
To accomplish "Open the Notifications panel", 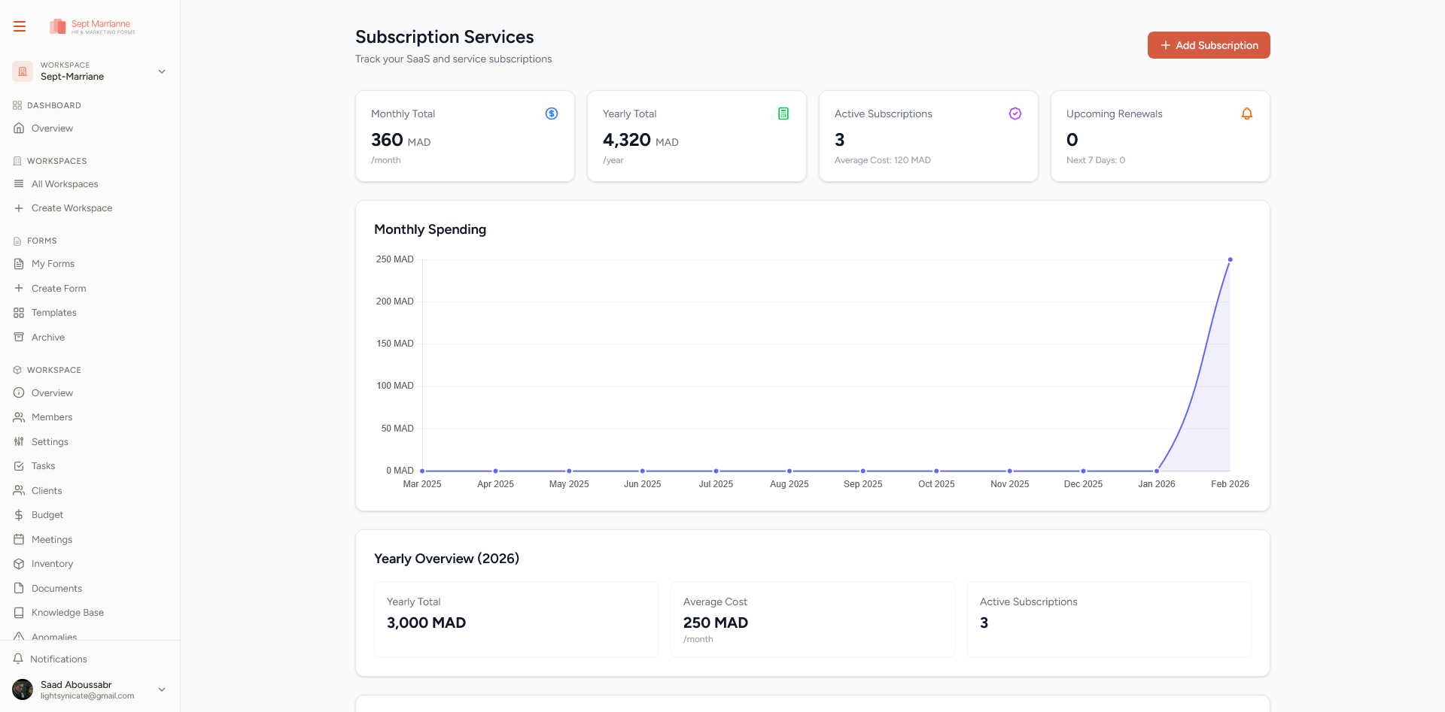I will tap(58, 659).
